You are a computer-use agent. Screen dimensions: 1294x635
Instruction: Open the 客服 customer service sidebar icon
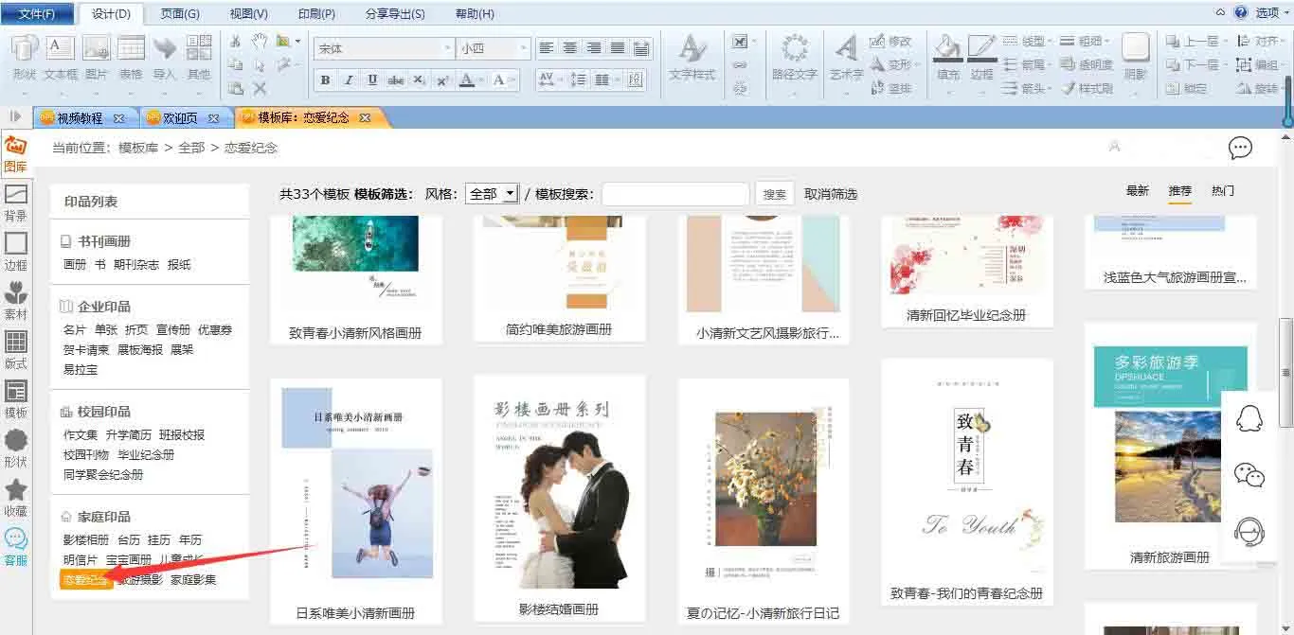[x=16, y=546]
